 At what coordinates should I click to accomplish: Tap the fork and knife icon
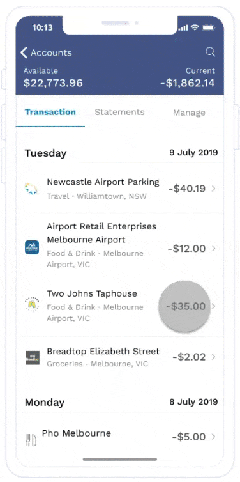pyautogui.click(x=31, y=440)
